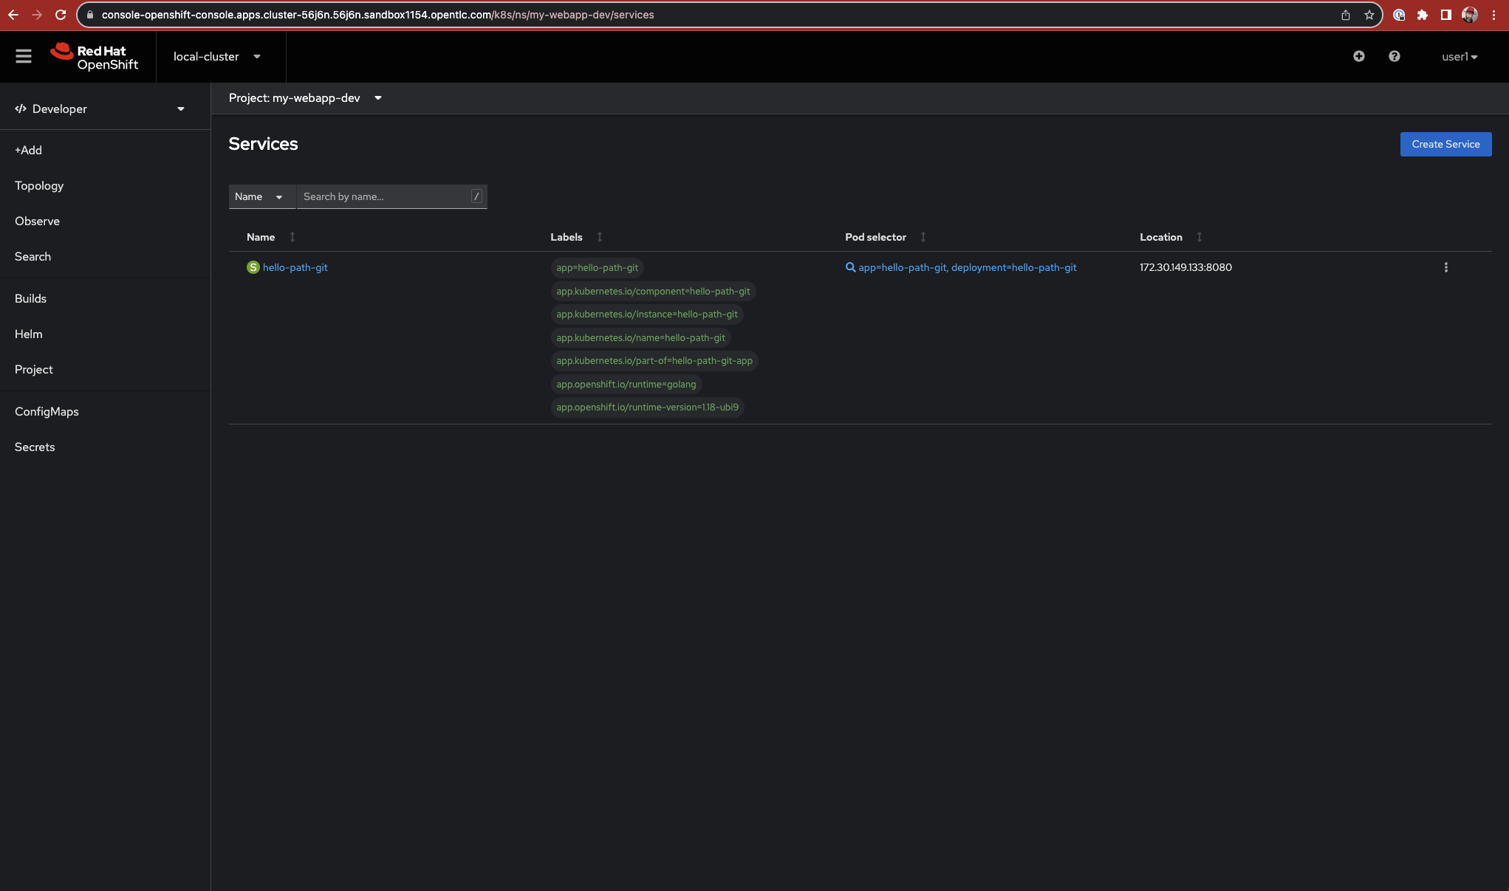Viewport: 1509px width, 891px height.
Task: Sort services by Labels column
Action: click(x=567, y=237)
